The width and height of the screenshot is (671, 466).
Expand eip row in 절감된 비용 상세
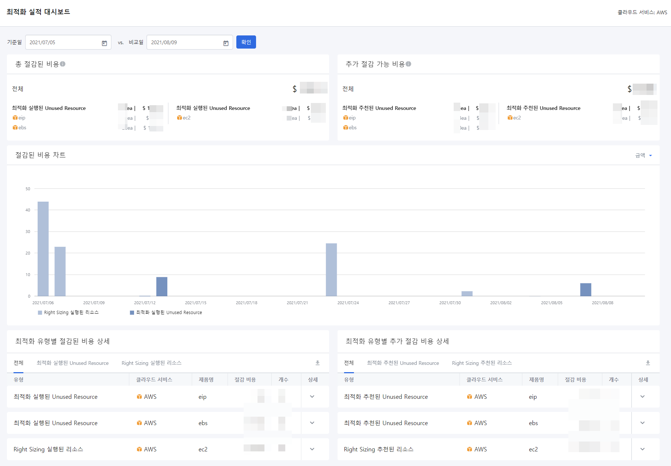(312, 397)
